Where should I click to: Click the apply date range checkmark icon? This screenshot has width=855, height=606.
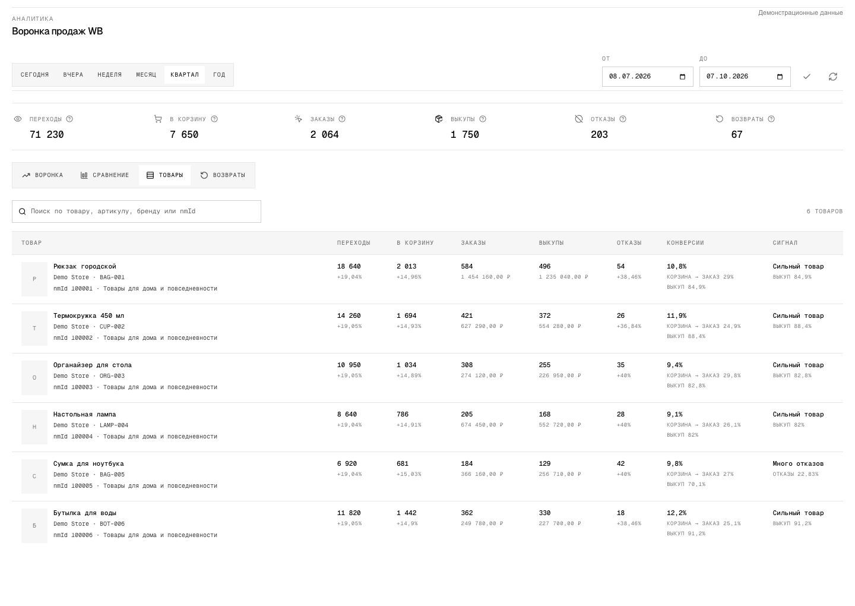pos(806,77)
